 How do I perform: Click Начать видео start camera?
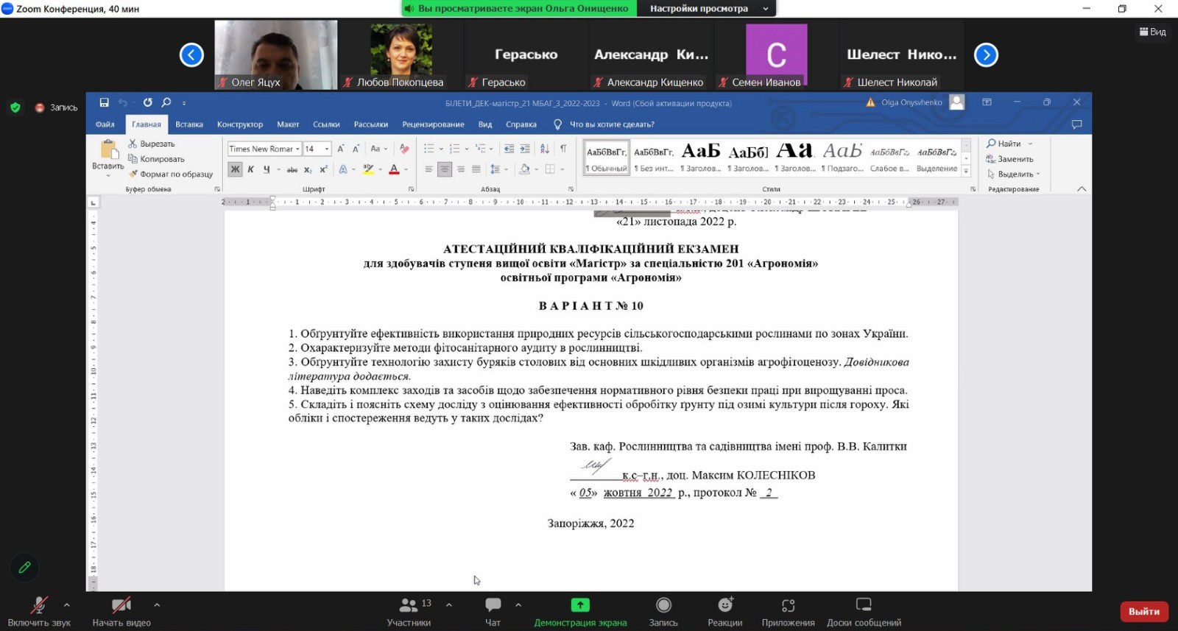click(121, 612)
